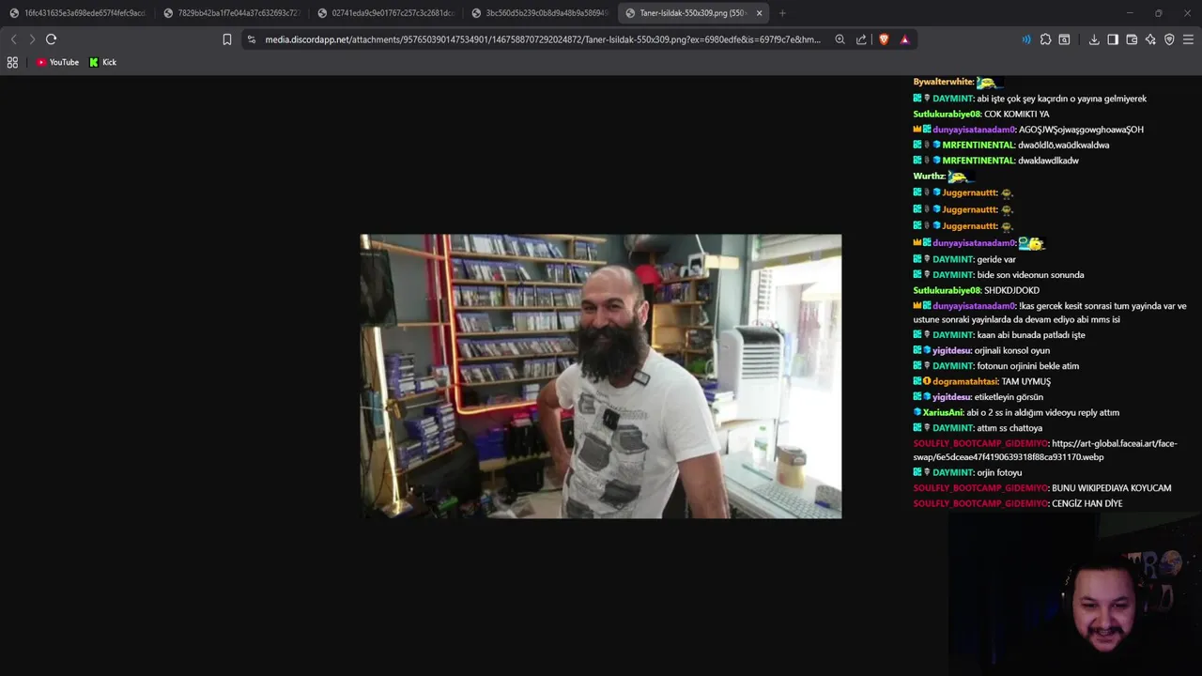The height and width of the screenshot is (676, 1202).
Task: Minimize the browser window
Action: [x=1130, y=13]
